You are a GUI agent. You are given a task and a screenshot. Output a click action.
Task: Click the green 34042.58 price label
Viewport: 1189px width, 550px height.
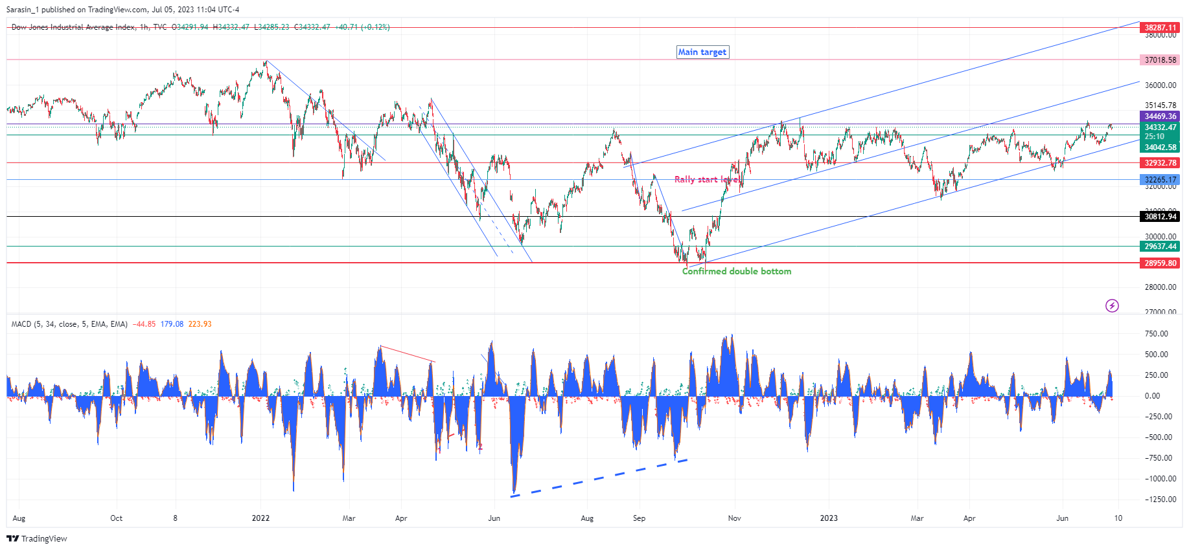(x=1160, y=148)
